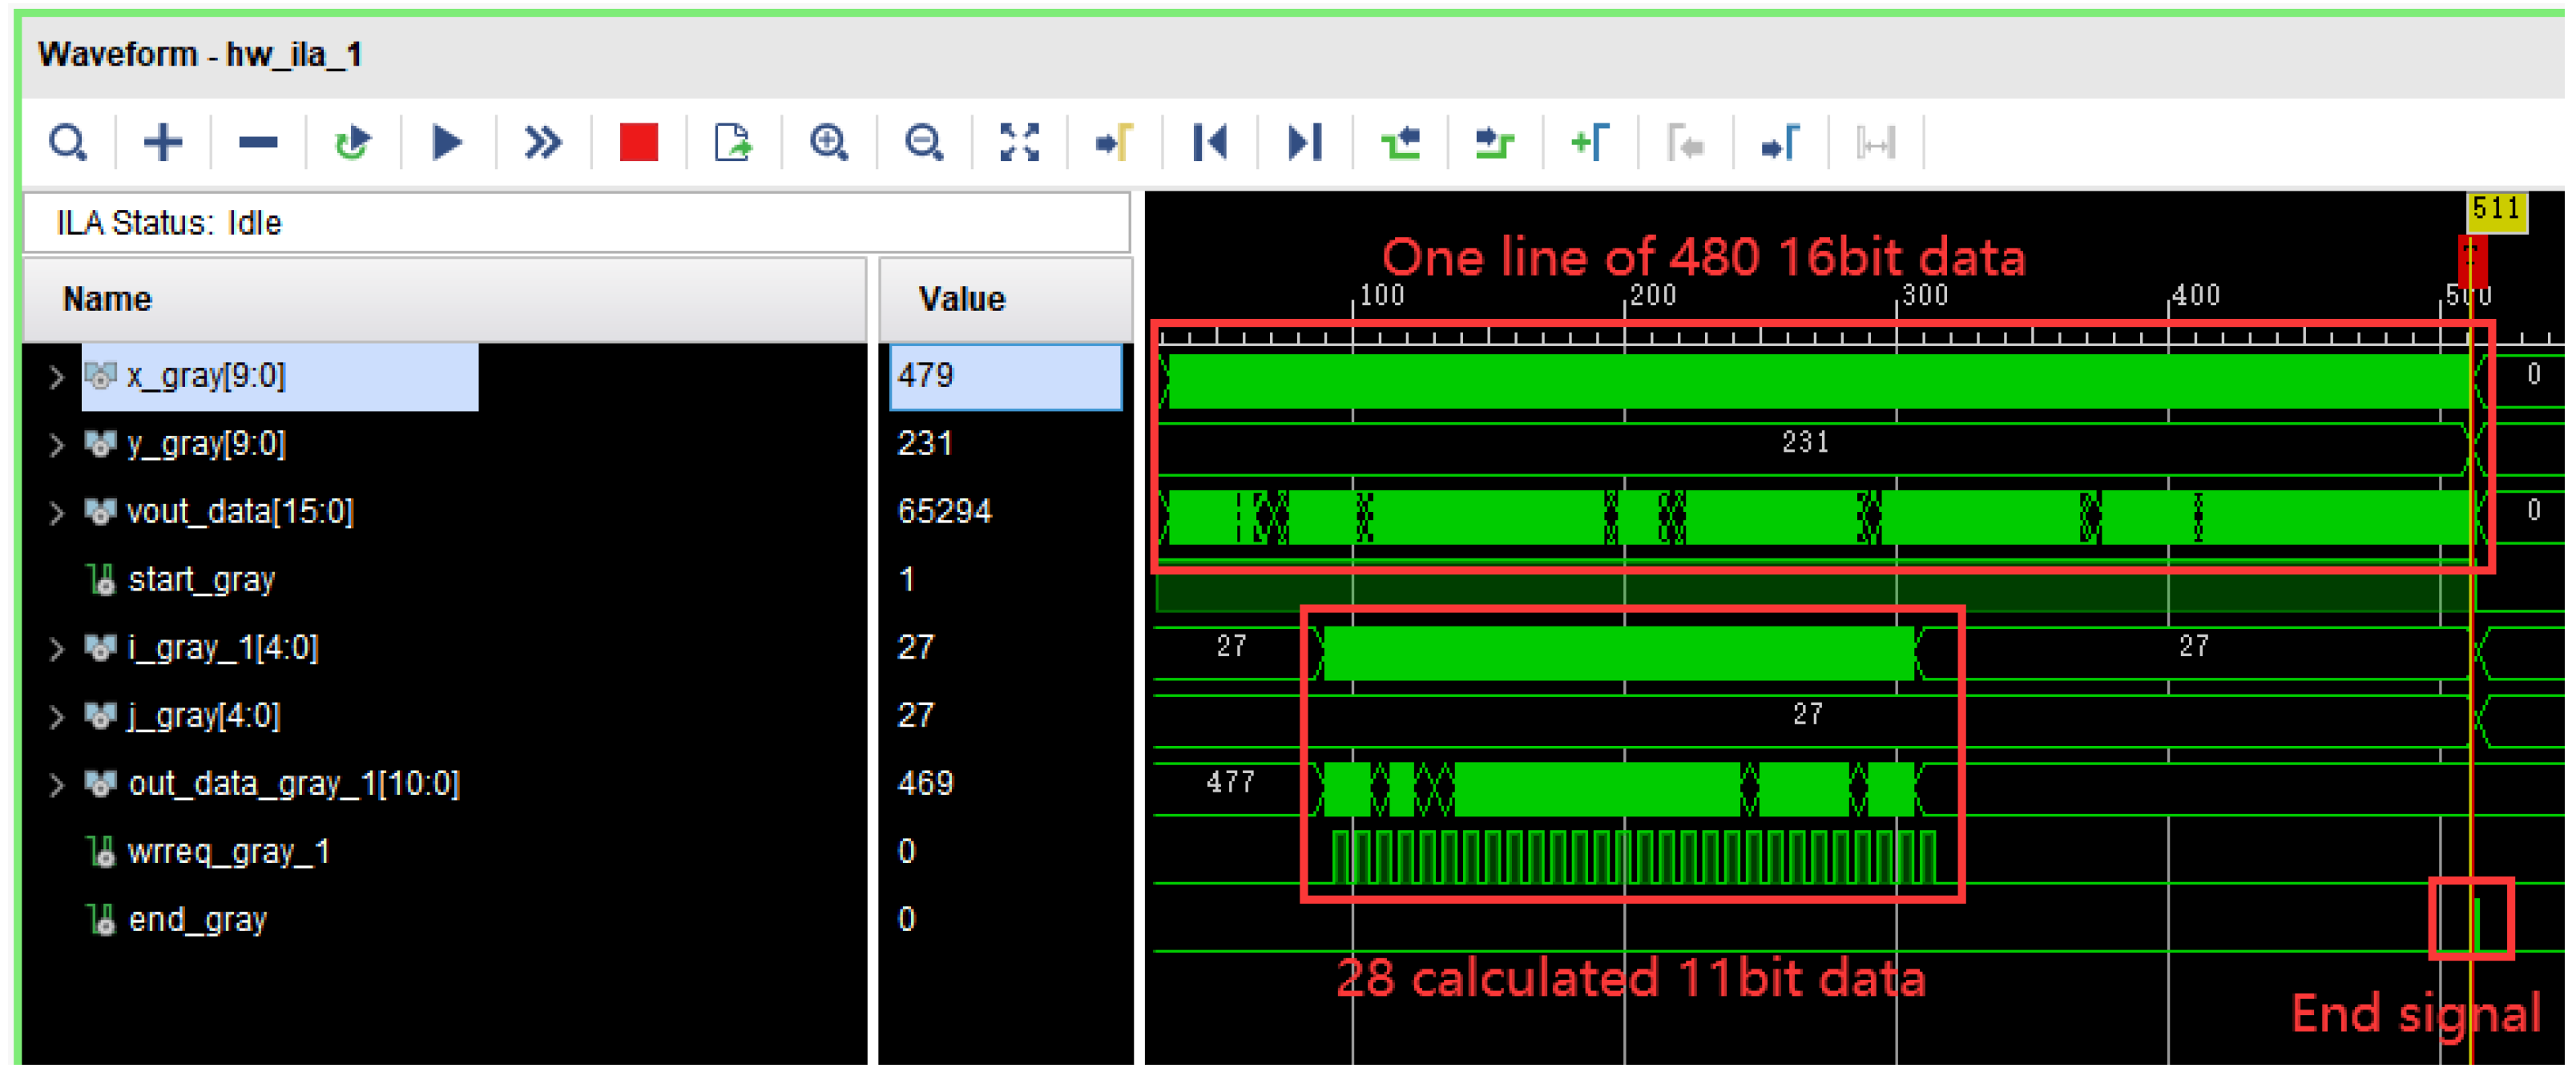Click the export ILA data icon
Image resolution: width=2576 pixels, height=1076 pixels.
click(x=733, y=143)
